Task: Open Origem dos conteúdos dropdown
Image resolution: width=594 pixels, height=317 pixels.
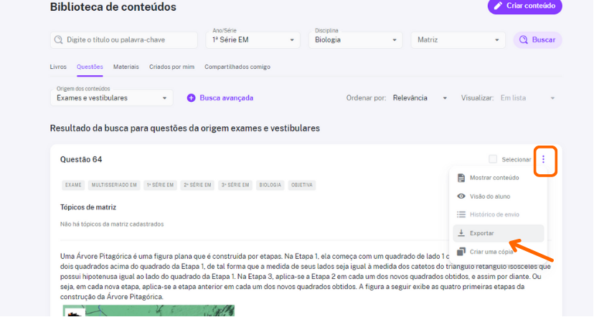Action: click(x=112, y=98)
